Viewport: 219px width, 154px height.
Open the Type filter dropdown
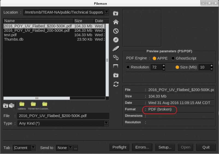coord(106,123)
